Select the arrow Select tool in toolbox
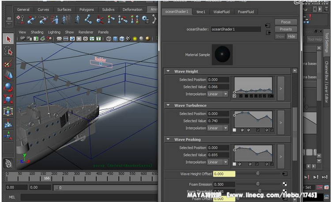Screen dimensions: 331x202 click(x=8, y=39)
